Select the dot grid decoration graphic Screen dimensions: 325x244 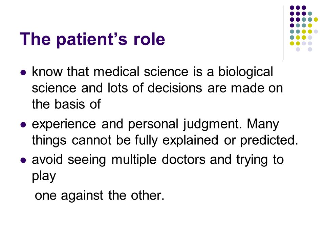[x=304, y=28]
